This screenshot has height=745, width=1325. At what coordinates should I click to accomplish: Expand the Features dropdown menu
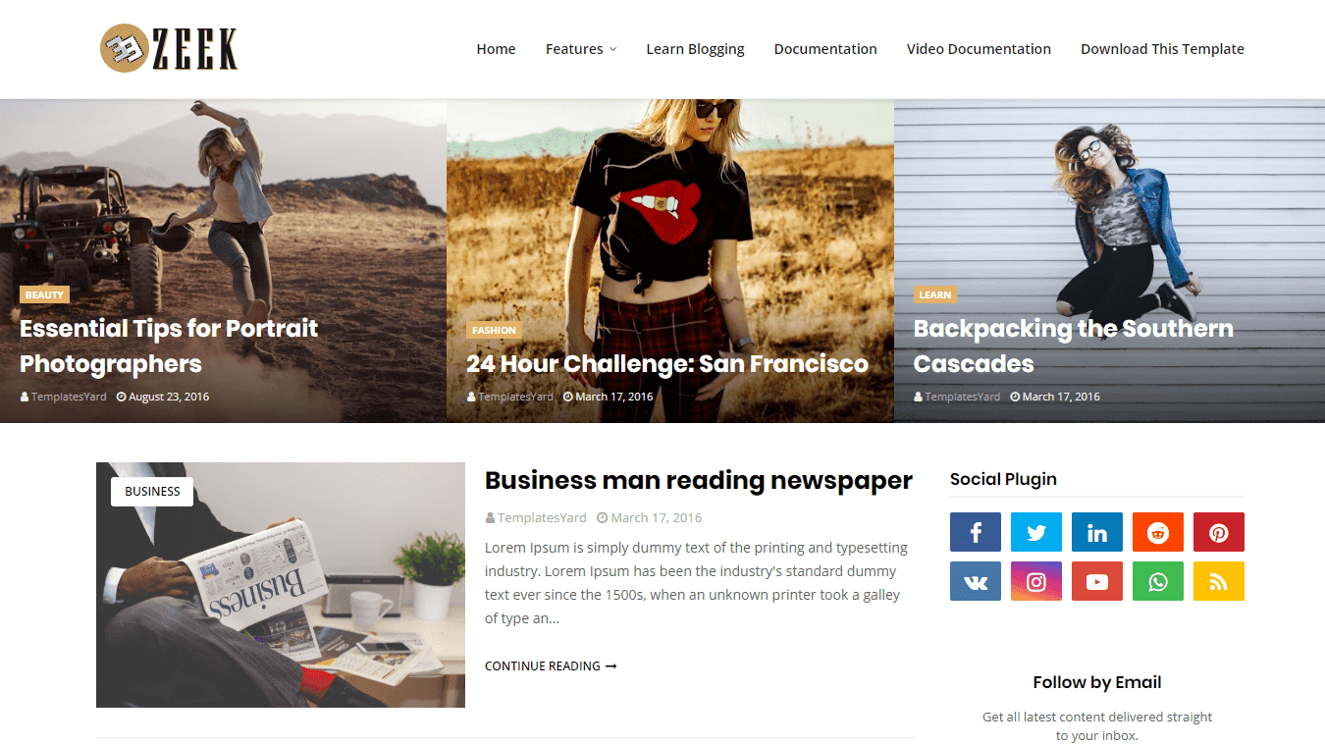(x=581, y=49)
